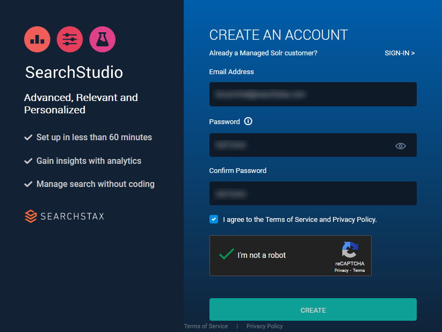The image size is (442, 332).
Task: Click the sliders settings circle icon
Action: click(x=70, y=39)
